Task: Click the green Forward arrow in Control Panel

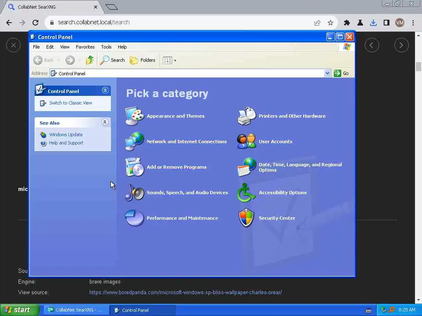Action: click(70, 60)
